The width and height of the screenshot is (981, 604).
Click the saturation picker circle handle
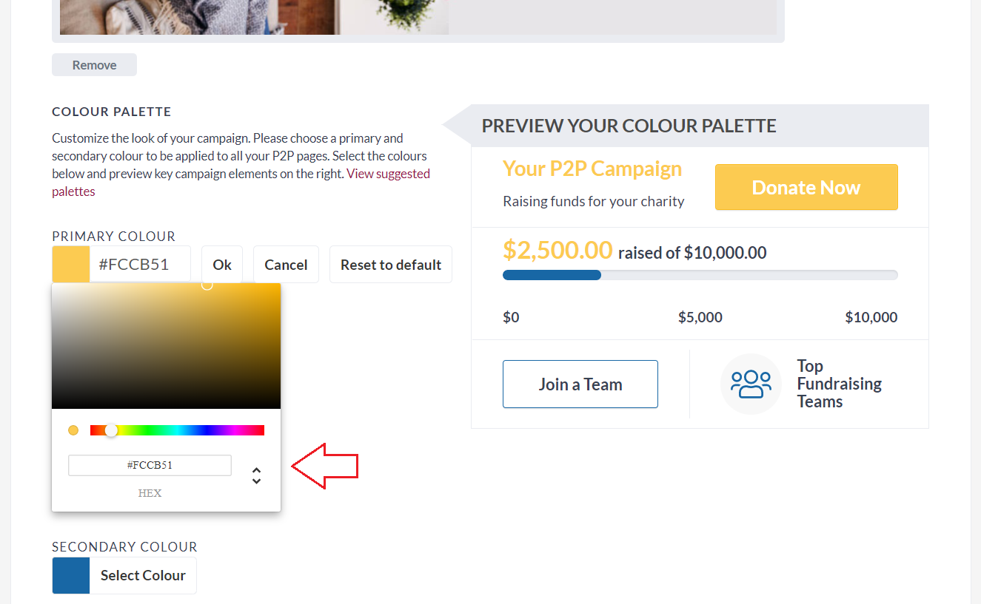click(x=207, y=285)
